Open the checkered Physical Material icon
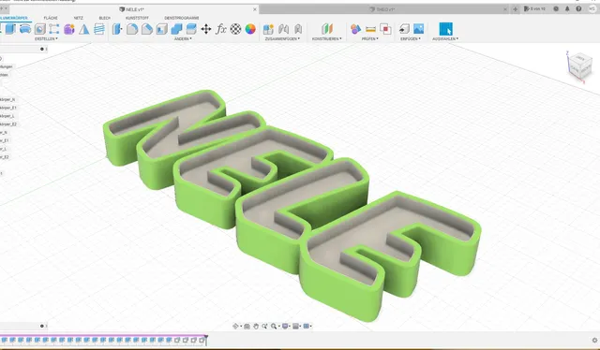 [x=235, y=29]
